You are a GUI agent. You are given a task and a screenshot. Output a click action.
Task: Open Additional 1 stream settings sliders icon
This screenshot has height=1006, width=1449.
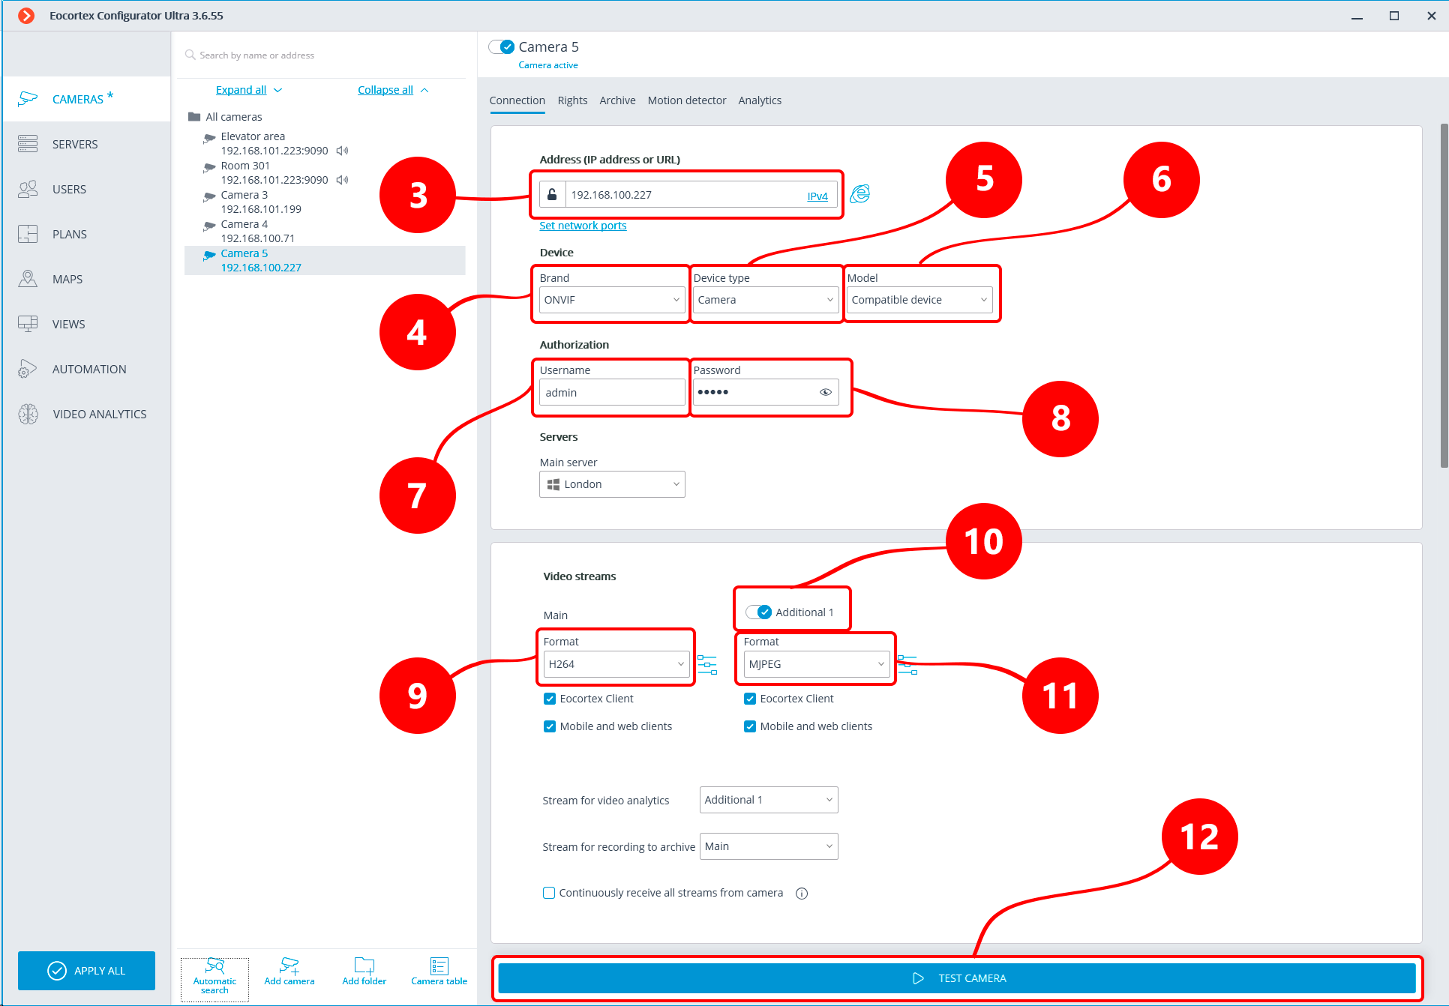point(907,664)
